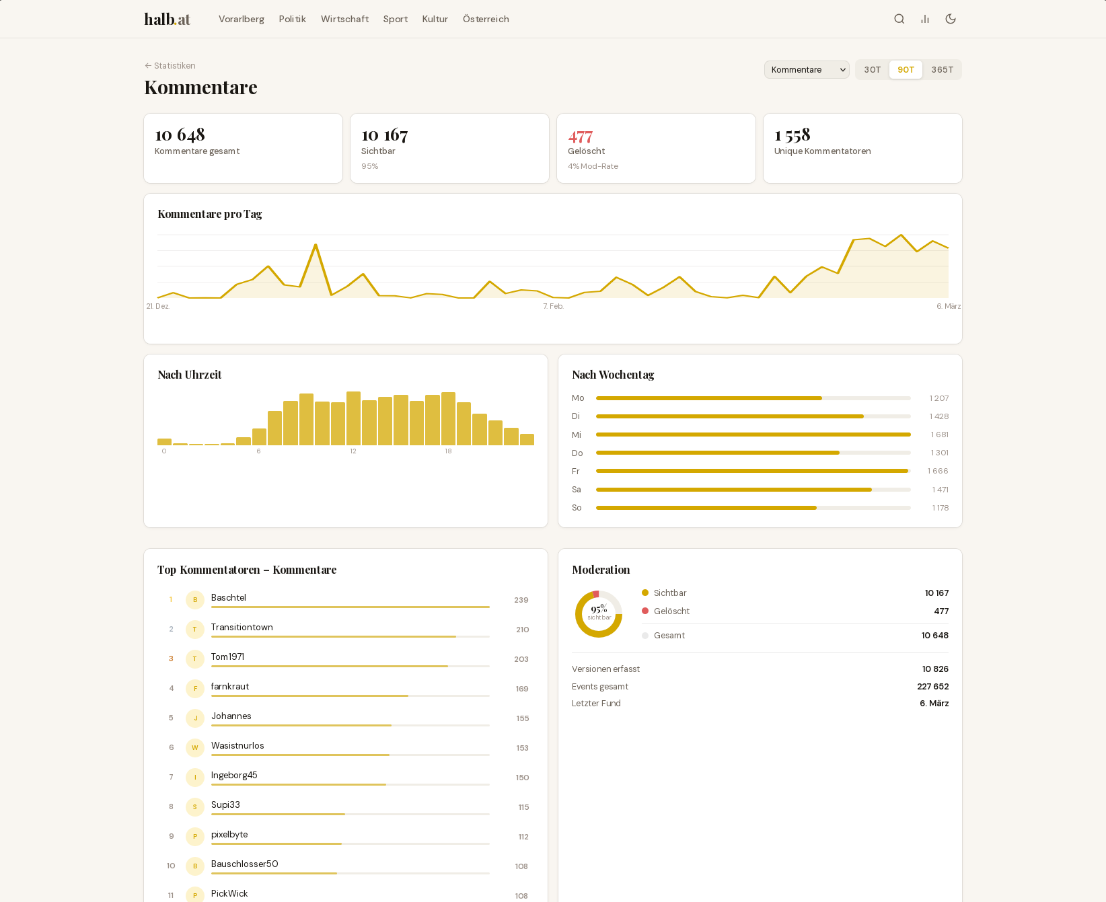The width and height of the screenshot is (1106, 902).
Task: Open Tom1971 commenter profile
Action: [x=227, y=657]
